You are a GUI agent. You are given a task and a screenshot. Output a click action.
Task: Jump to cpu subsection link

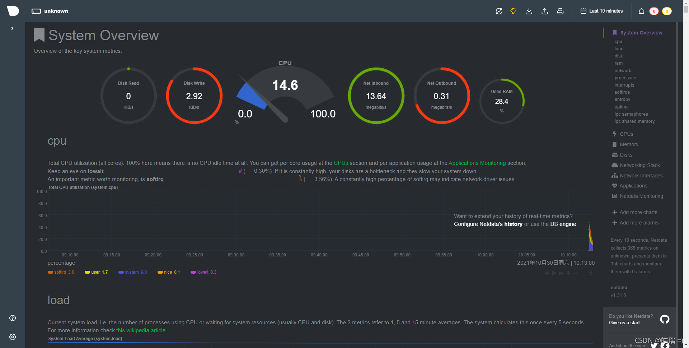pyautogui.click(x=618, y=42)
